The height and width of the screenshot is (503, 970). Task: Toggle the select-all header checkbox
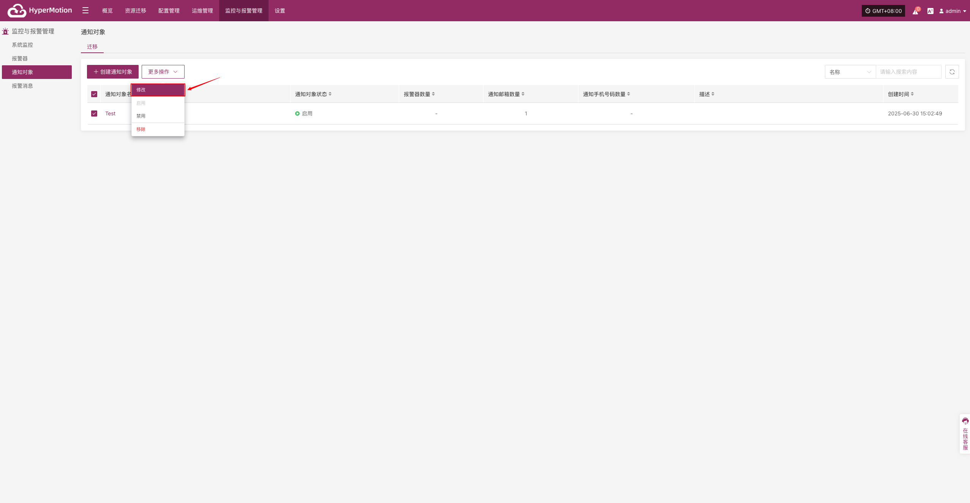94,94
